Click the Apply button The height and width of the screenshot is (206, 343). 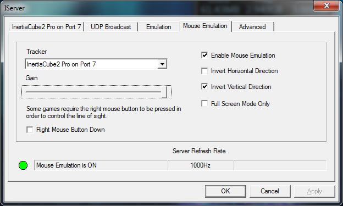coord(314,191)
